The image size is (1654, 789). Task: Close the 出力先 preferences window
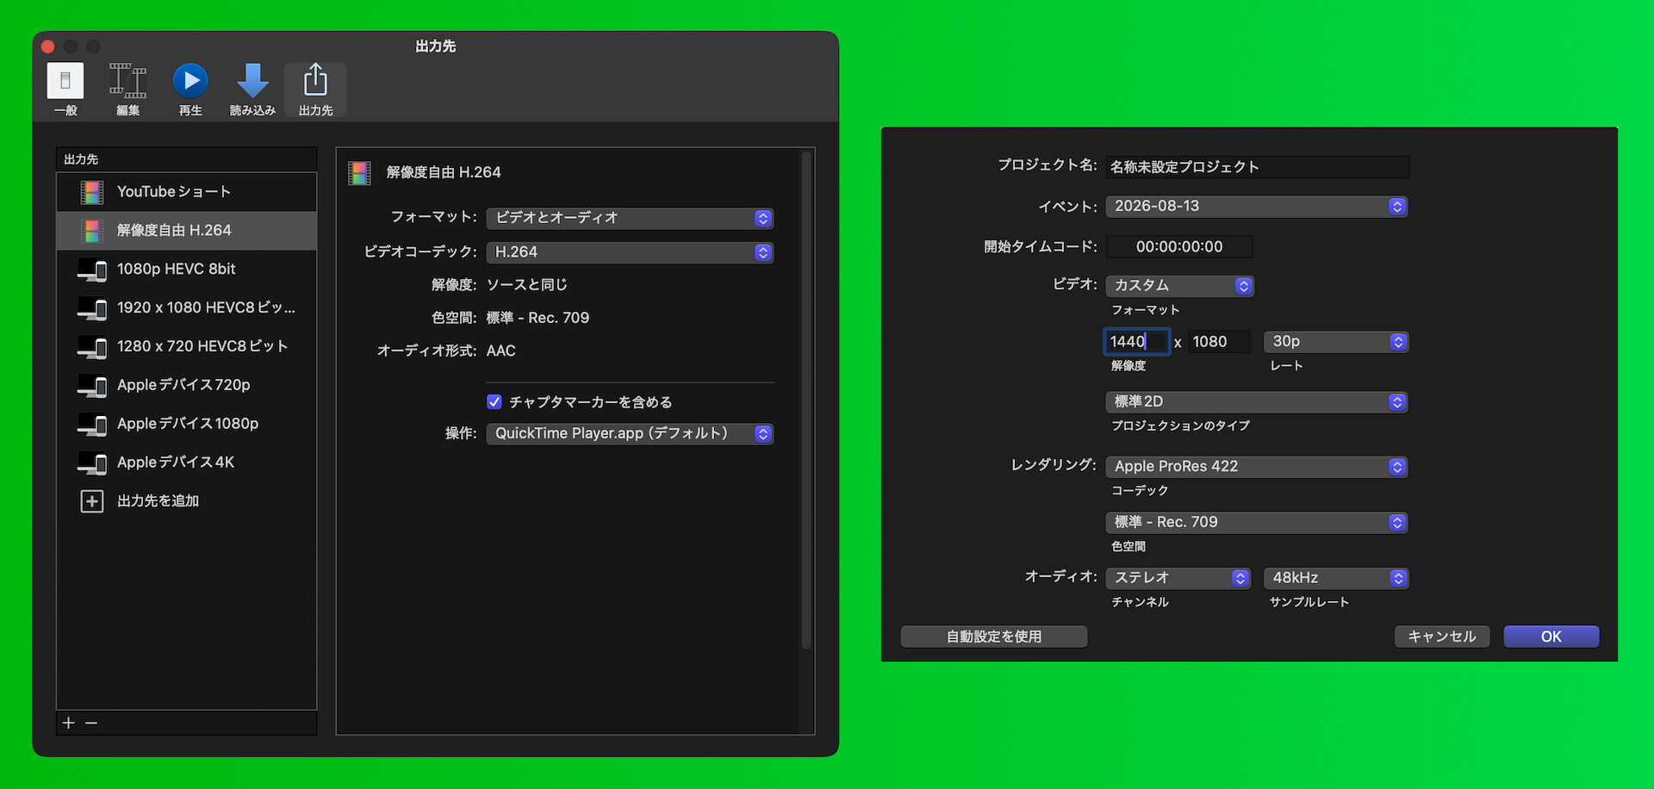48,47
